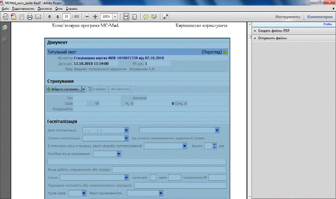Click the Вибрати з існуючих button
The image size is (336, 199).
(x=64, y=89)
